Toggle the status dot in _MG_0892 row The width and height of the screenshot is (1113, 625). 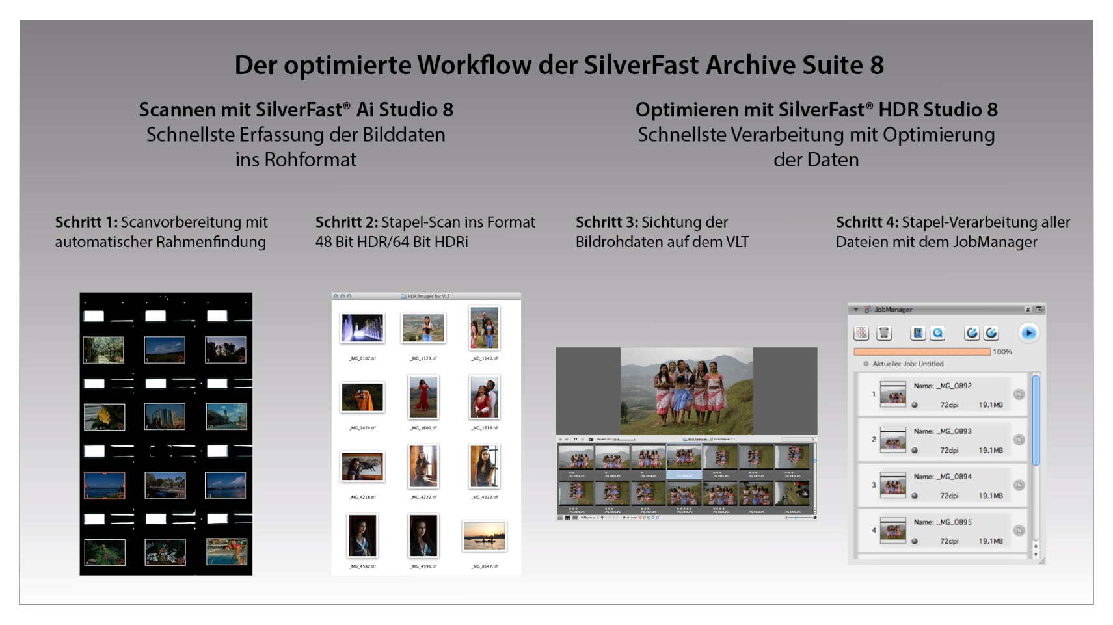coord(915,405)
